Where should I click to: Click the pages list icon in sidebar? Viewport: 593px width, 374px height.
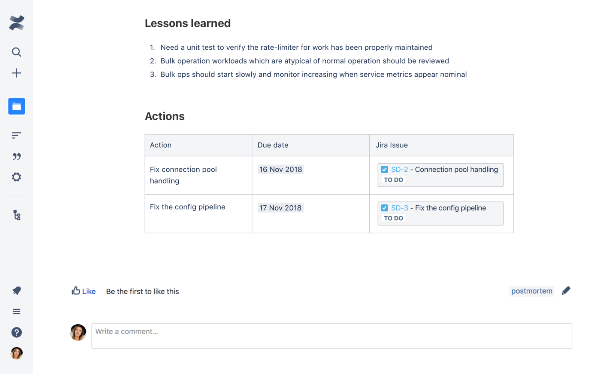tap(16, 135)
